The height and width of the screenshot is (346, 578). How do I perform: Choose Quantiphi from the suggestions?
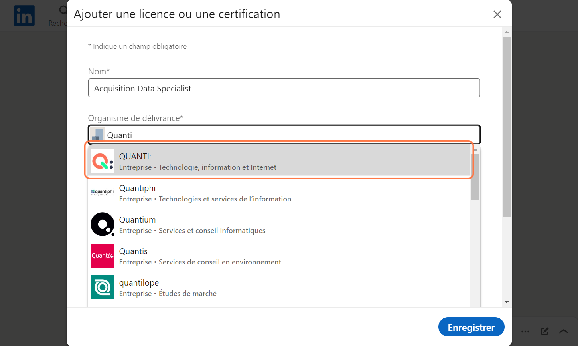(x=279, y=193)
